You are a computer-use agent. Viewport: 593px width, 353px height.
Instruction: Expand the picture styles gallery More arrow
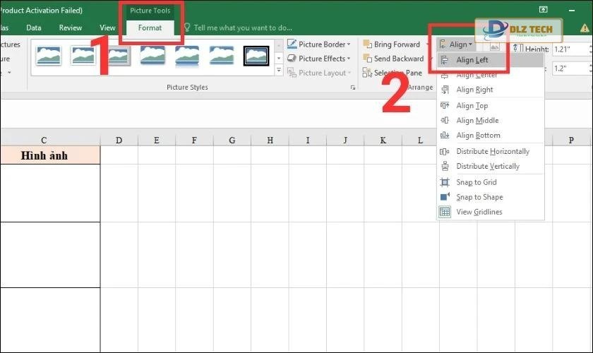pyautogui.click(x=279, y=71)
